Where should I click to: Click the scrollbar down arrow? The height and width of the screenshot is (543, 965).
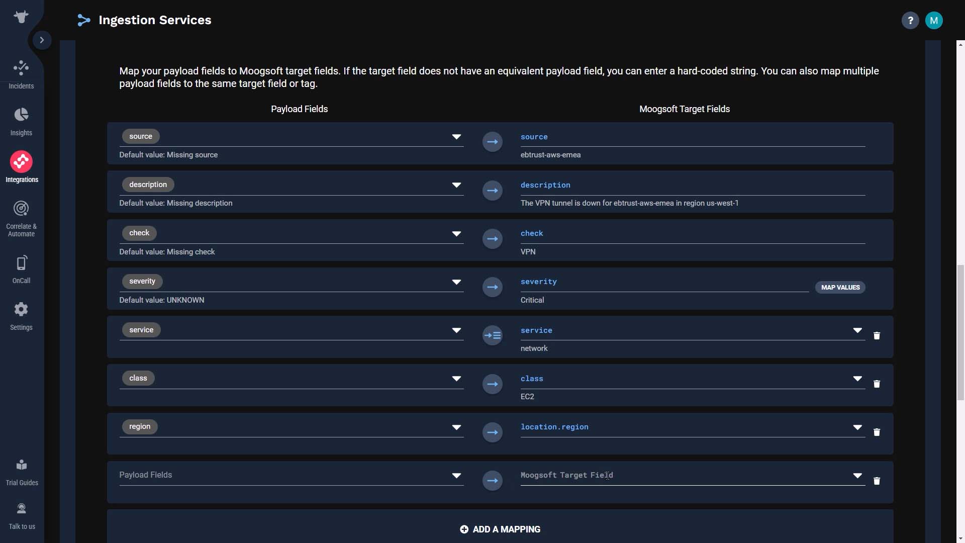click(960, 538)
